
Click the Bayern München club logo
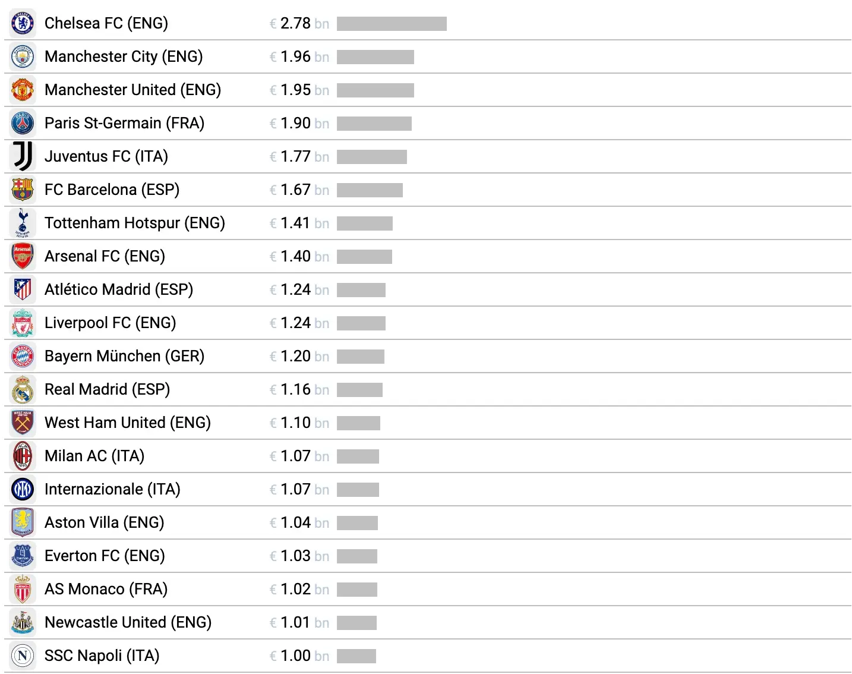click(23, 356)
